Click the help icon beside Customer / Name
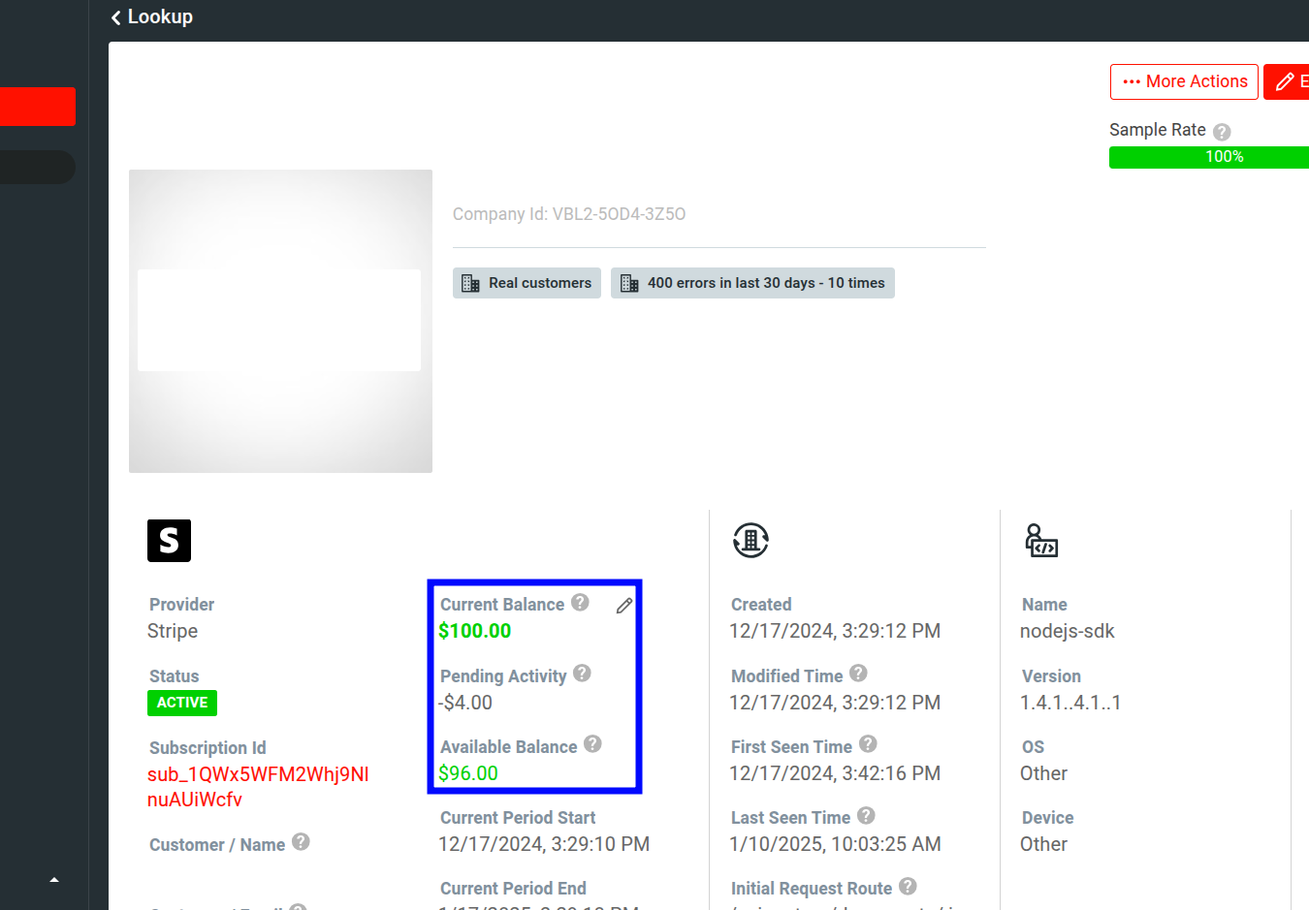Screen dimensions: 1309x910 (x=302, y=842)
